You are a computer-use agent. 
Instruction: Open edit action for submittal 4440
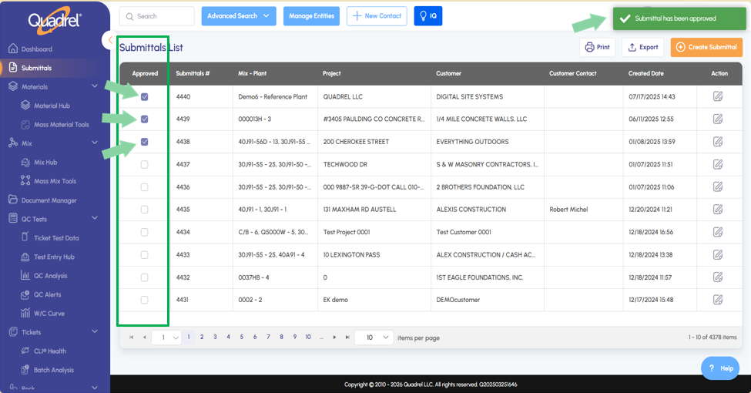click(x=717, y=96)
